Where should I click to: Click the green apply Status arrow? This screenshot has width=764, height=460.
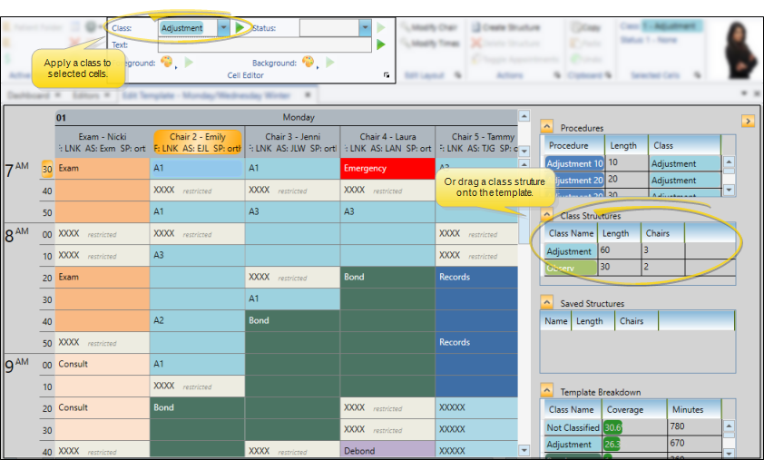pos(381,28)
